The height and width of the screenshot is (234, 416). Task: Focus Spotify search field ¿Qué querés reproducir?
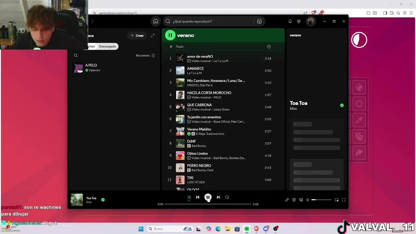click(x=213, y=21)
